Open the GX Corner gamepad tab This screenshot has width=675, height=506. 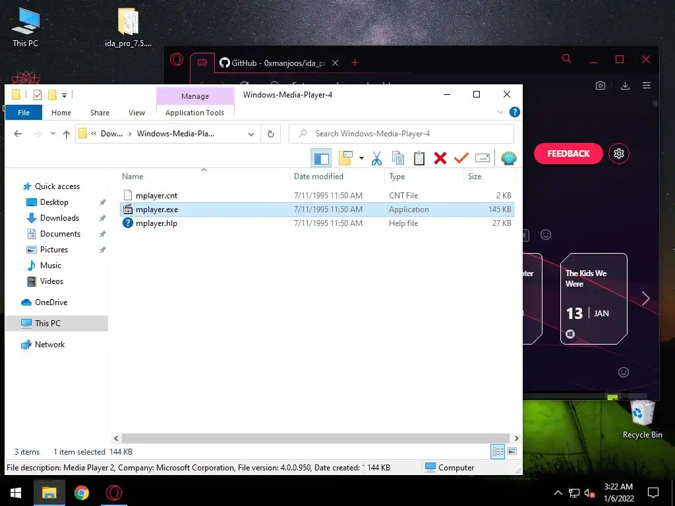[x=202, y=63]
